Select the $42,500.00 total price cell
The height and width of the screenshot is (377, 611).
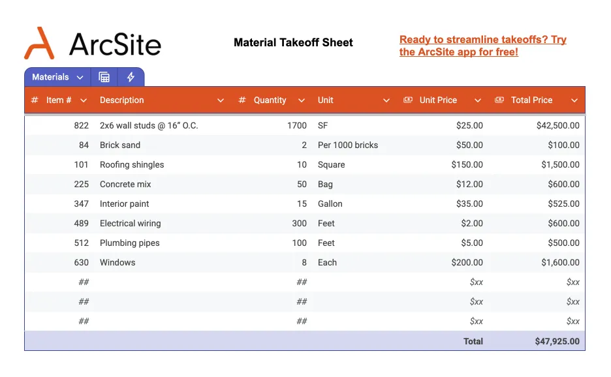pyautogui.click(x=557, y=125)
